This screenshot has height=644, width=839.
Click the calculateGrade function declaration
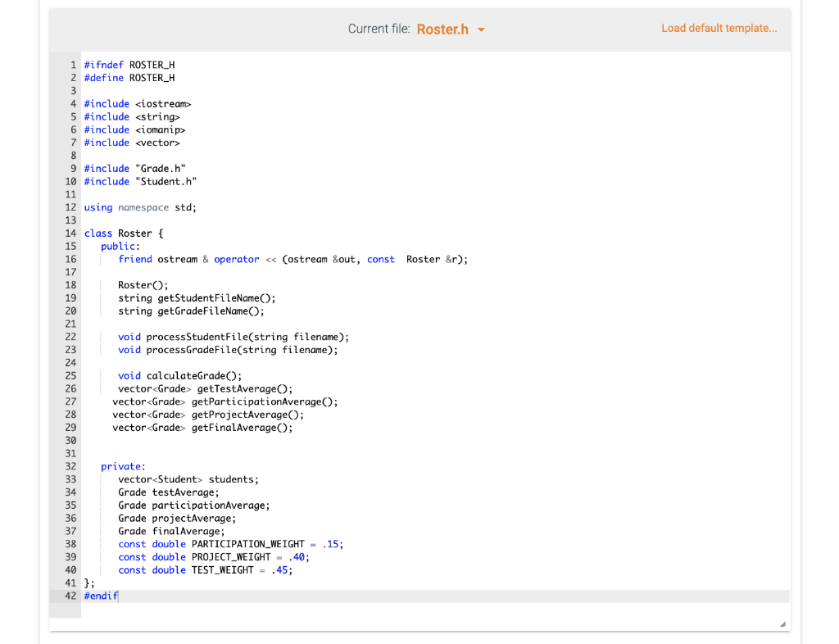click(x=181, y=375)
